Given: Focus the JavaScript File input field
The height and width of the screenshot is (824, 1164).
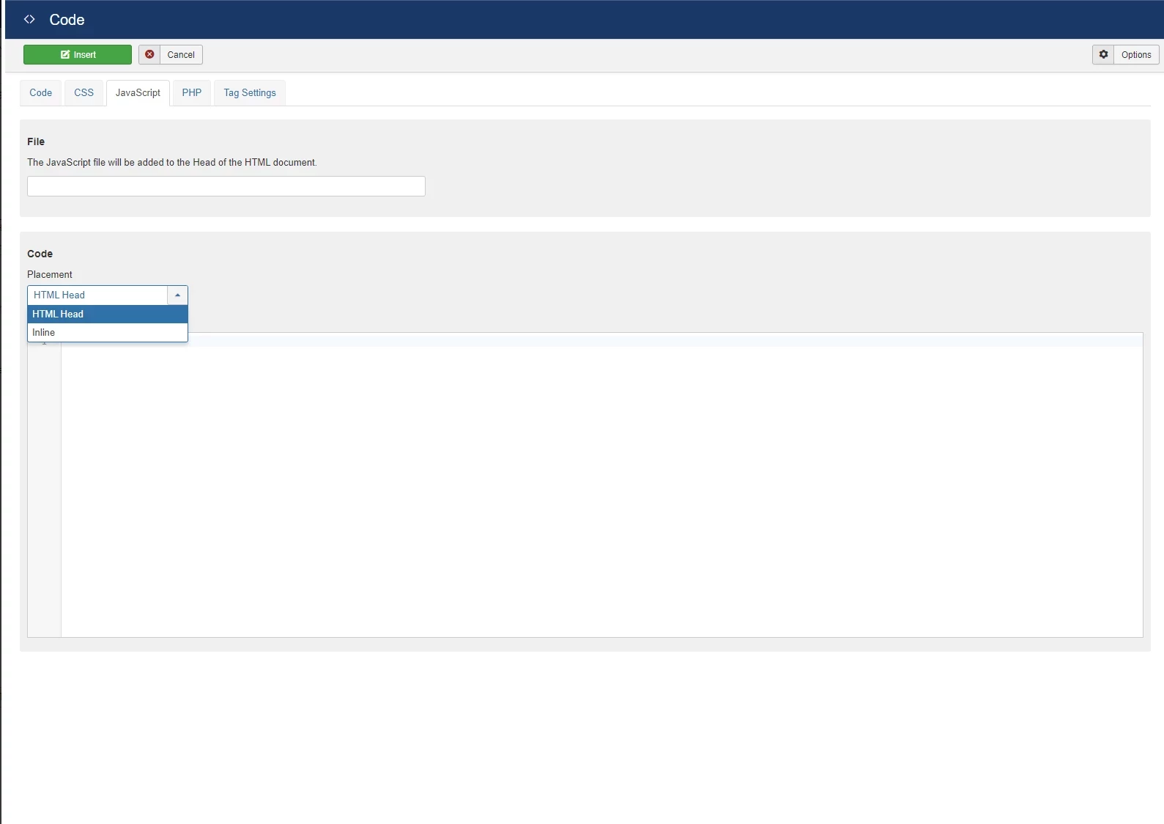Looking at the screenshot, I should pos(226,186).
